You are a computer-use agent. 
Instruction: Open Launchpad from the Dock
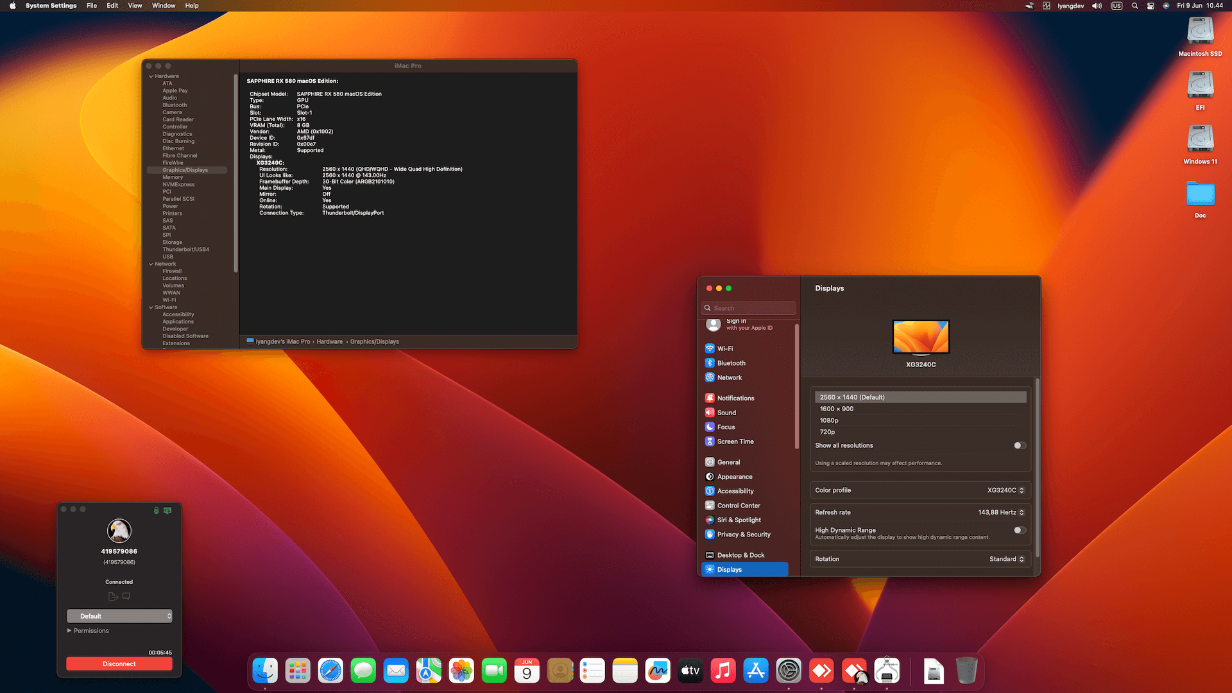298,671
